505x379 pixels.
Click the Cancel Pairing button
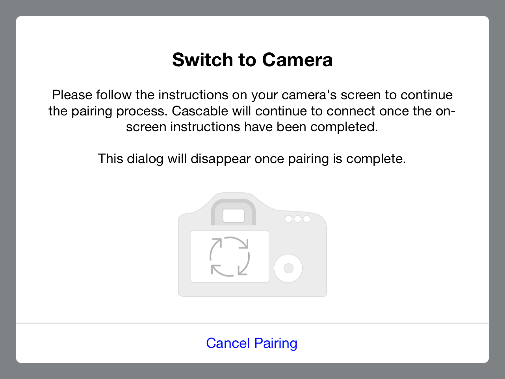click(251, 343)
